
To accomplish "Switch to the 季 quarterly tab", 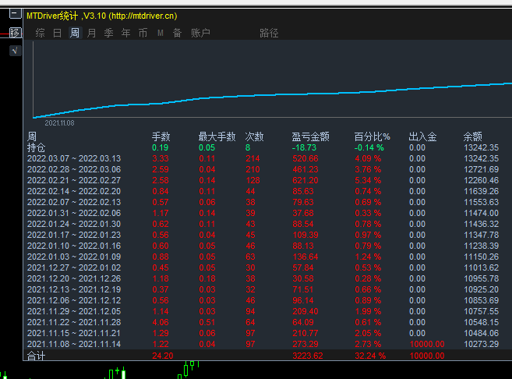I will pyautogui.click(x=109, y=33).
